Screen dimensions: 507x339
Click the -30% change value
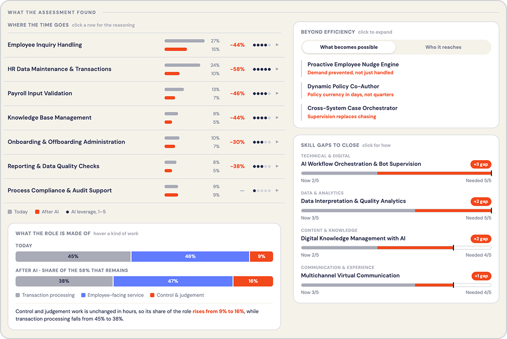(x=238, y=142)
